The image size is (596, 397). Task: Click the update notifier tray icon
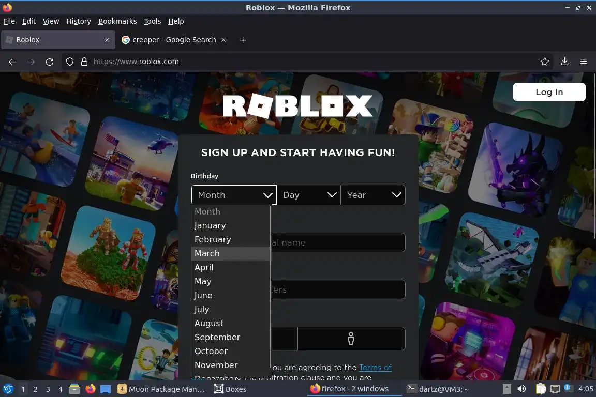568,388
